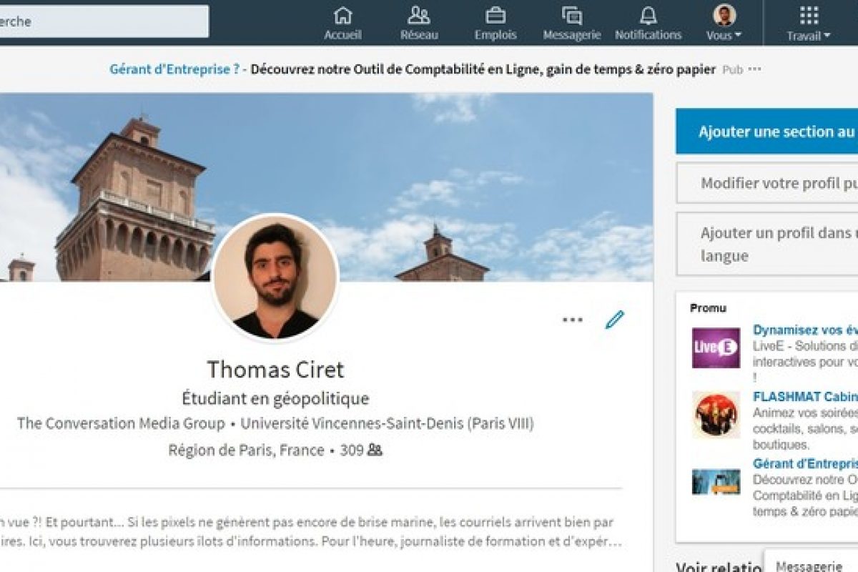Open the Gérant d'Entreprise promoted link
This screenshot has height=572, width=858.
pyautogui.click(x=805, y=463)
